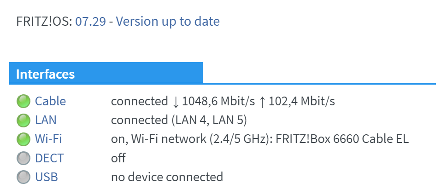The image size is (441, 195).
Task: Click the "FRITZ!OS:" label text
Action: point(44,21)
